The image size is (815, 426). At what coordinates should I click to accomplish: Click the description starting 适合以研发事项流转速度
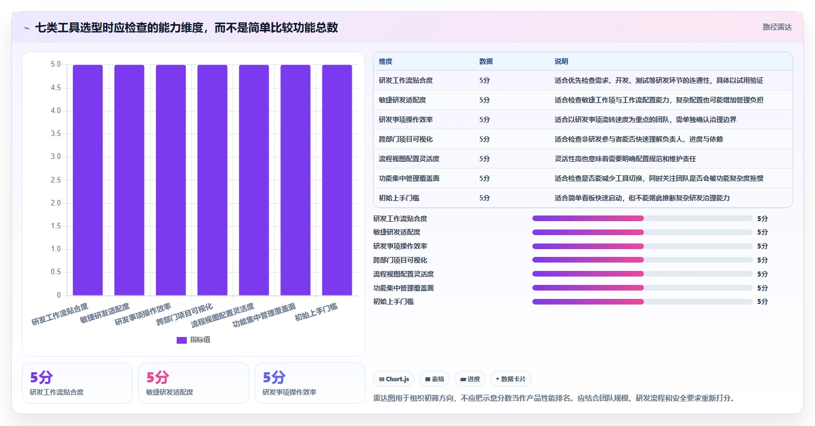click(646, 120)
